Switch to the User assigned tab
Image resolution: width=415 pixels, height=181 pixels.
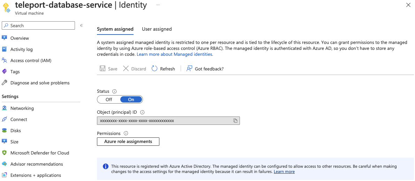pyautogui.click(x=157, y=29)
